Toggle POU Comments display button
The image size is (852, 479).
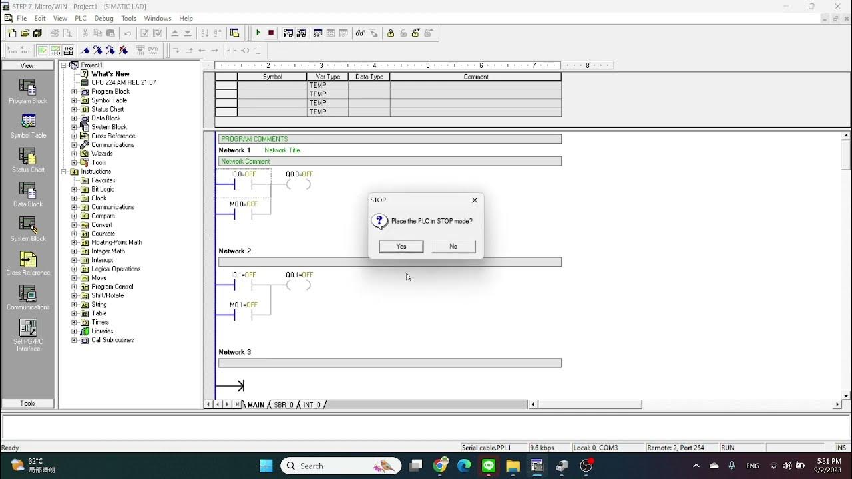(x=43, y=50)
